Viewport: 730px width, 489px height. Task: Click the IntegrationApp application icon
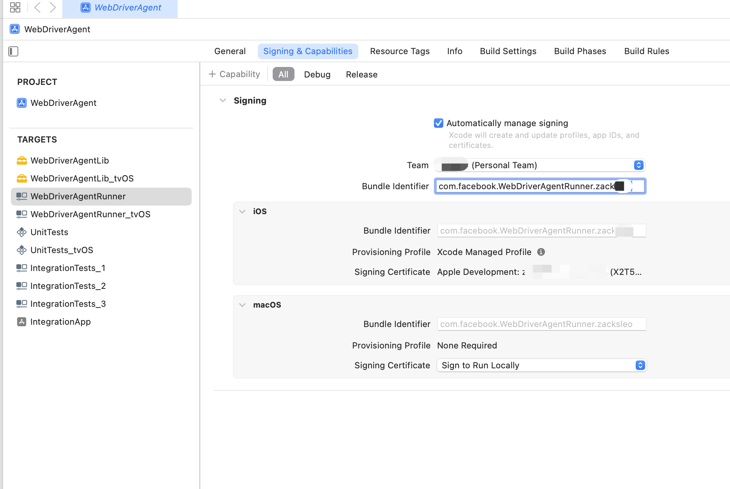[22, 322]
